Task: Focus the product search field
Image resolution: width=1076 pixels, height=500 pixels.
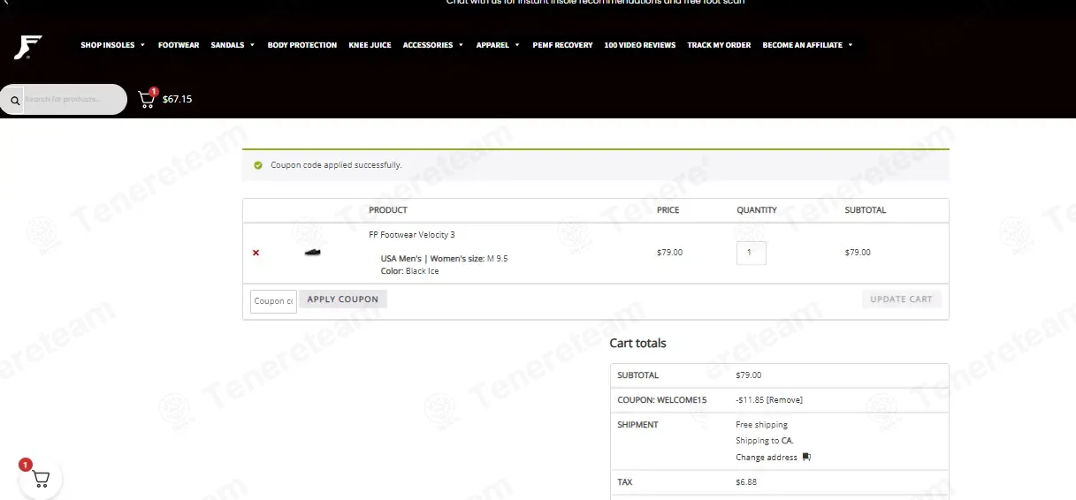Action: (74, 100)
